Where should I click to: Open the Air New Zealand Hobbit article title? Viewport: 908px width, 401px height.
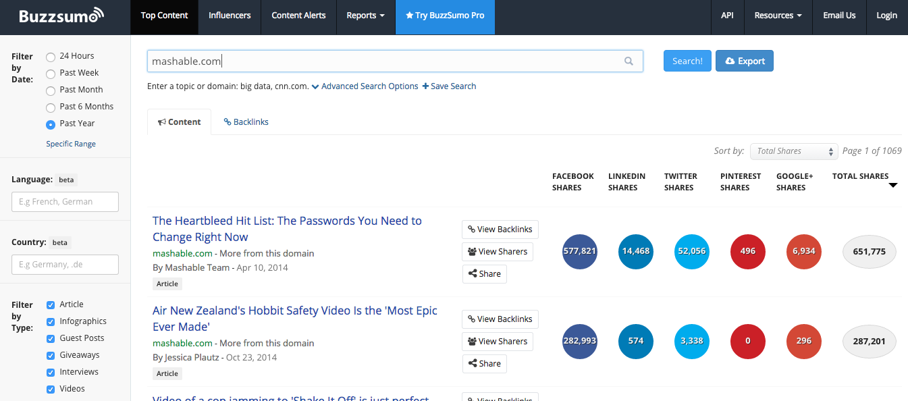(295, 319)
